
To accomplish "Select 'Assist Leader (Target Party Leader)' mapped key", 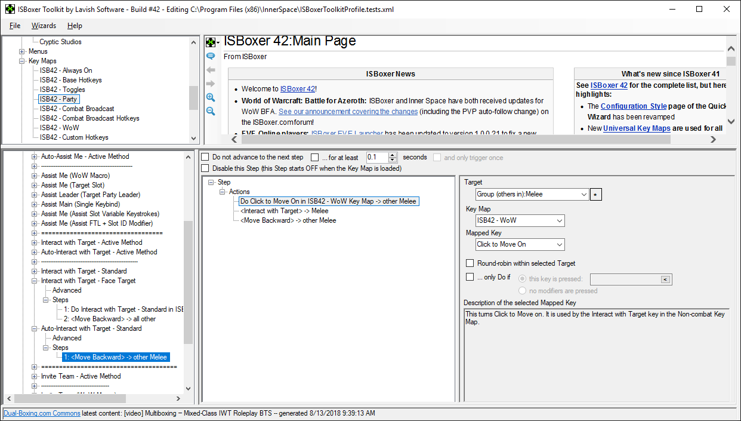I will (x=91, y=195).
